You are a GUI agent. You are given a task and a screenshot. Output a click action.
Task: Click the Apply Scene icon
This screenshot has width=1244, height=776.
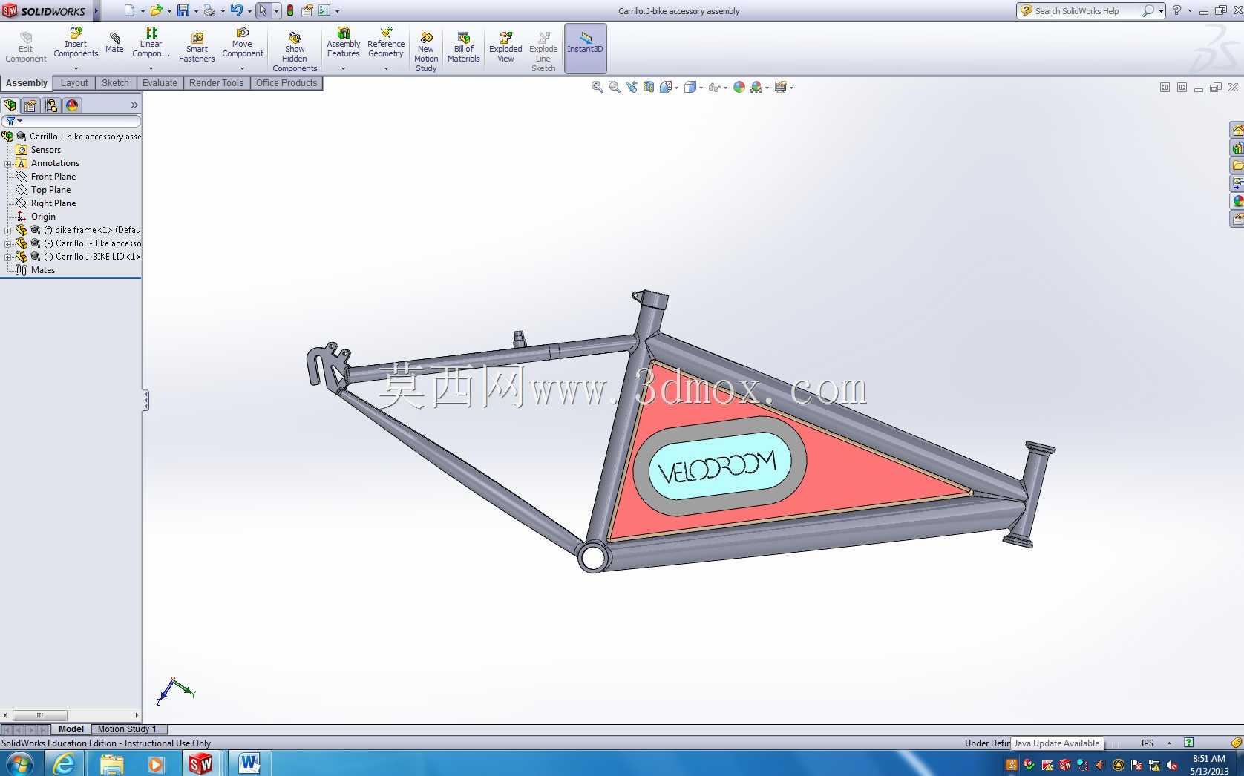[756, 87]
